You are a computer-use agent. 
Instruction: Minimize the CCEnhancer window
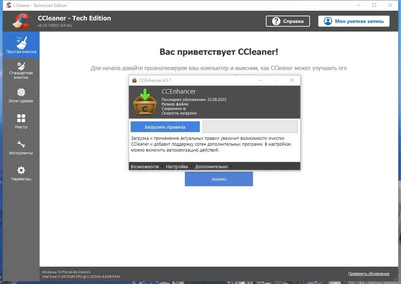pyautogui.click(x=261, y=80)
